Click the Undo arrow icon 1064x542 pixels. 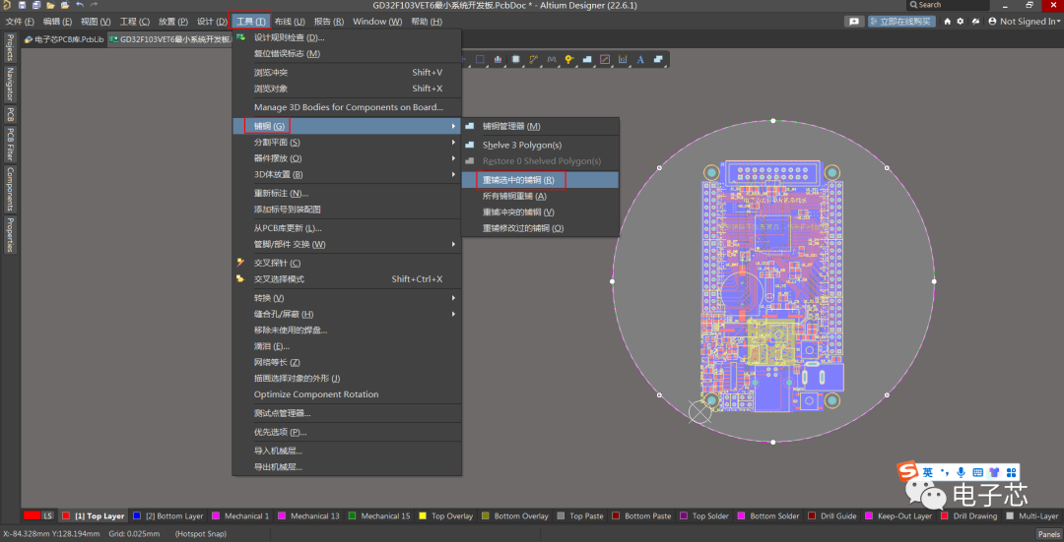(80, 5)
